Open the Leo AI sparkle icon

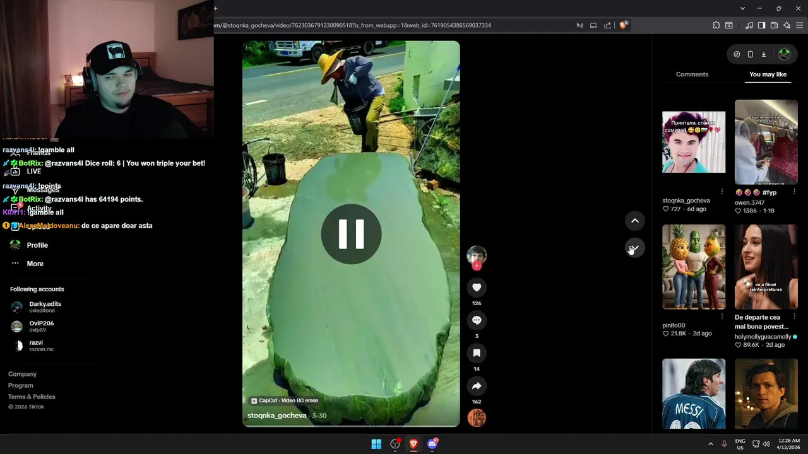[787, 25]
